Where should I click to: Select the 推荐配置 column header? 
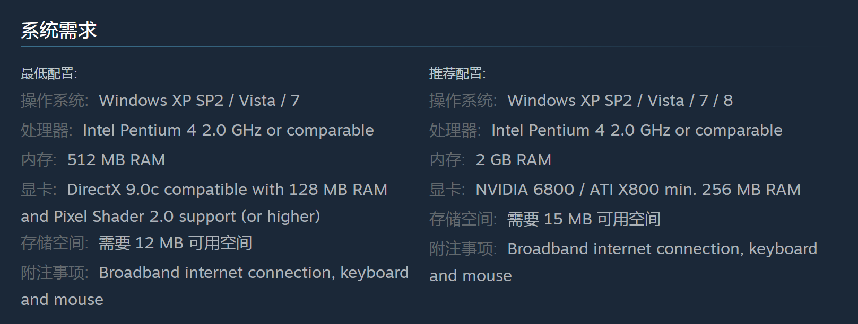pos(457,74)
